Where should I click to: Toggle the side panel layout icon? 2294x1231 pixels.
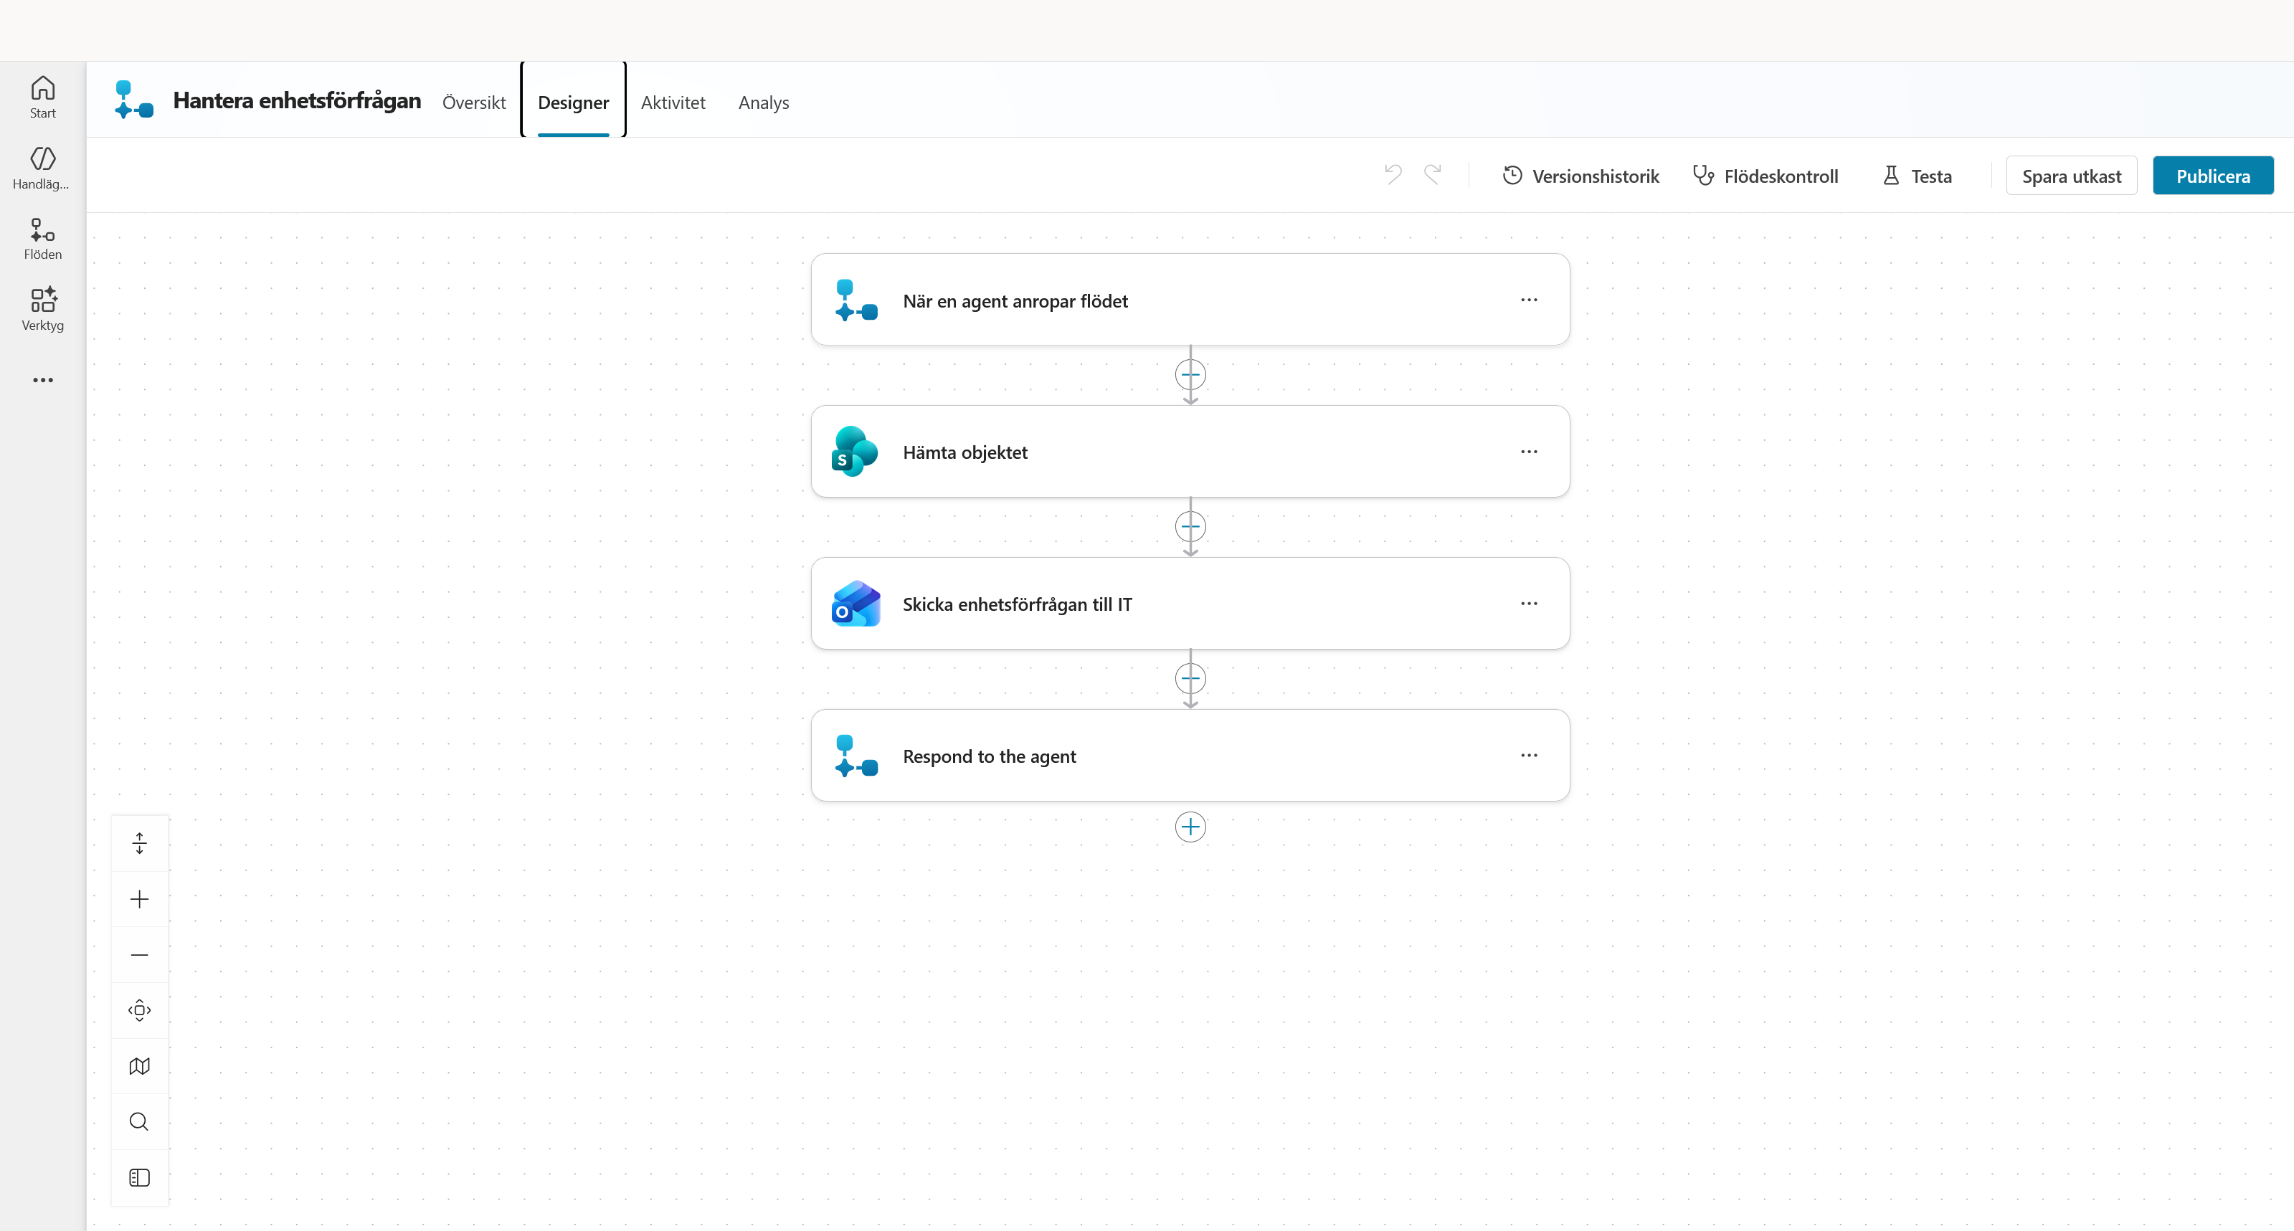(x=140, y=1178)
